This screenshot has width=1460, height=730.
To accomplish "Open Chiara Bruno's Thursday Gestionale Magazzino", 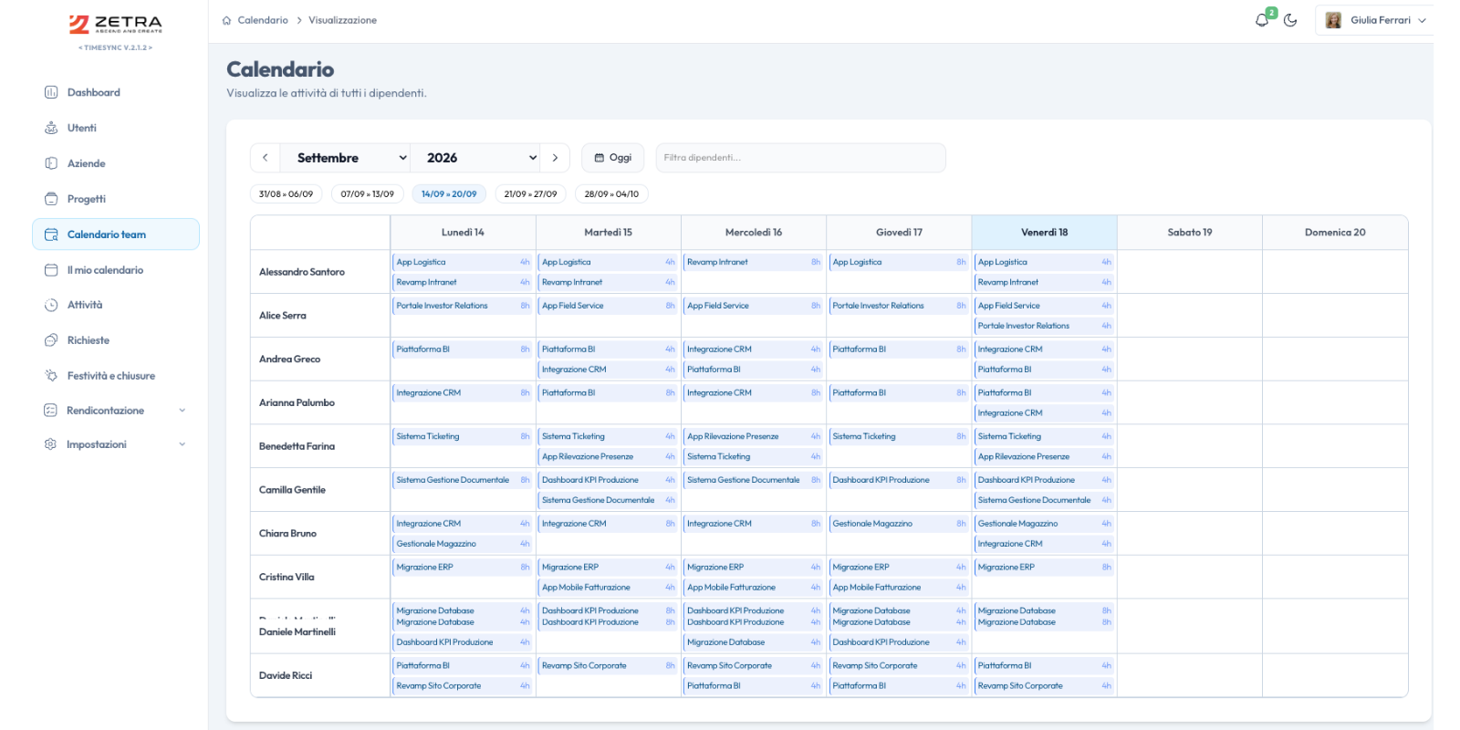I will 899,524.
